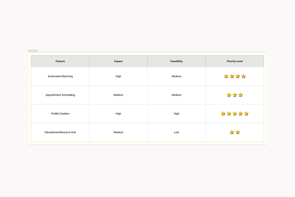Select the Profile Creation feature cell

[60, 114]
